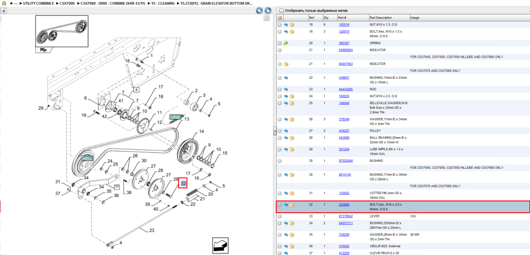Screen dimensions: 530x255
Task: Click the box icon for INDICATOR 84057943
Action: pyautogui.click(x=286, y=63)
